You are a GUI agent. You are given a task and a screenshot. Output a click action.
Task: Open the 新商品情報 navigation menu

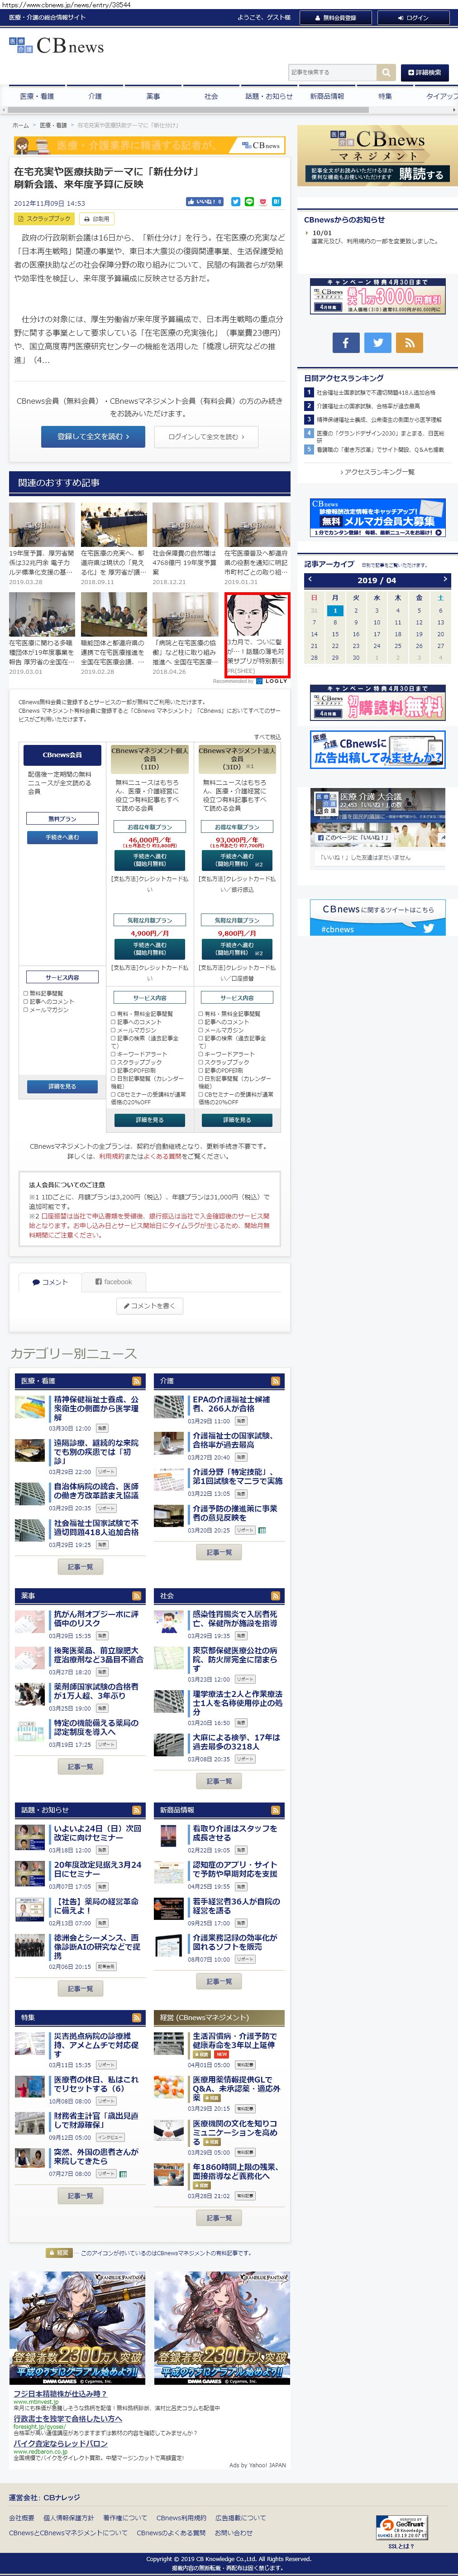[326, 97]
